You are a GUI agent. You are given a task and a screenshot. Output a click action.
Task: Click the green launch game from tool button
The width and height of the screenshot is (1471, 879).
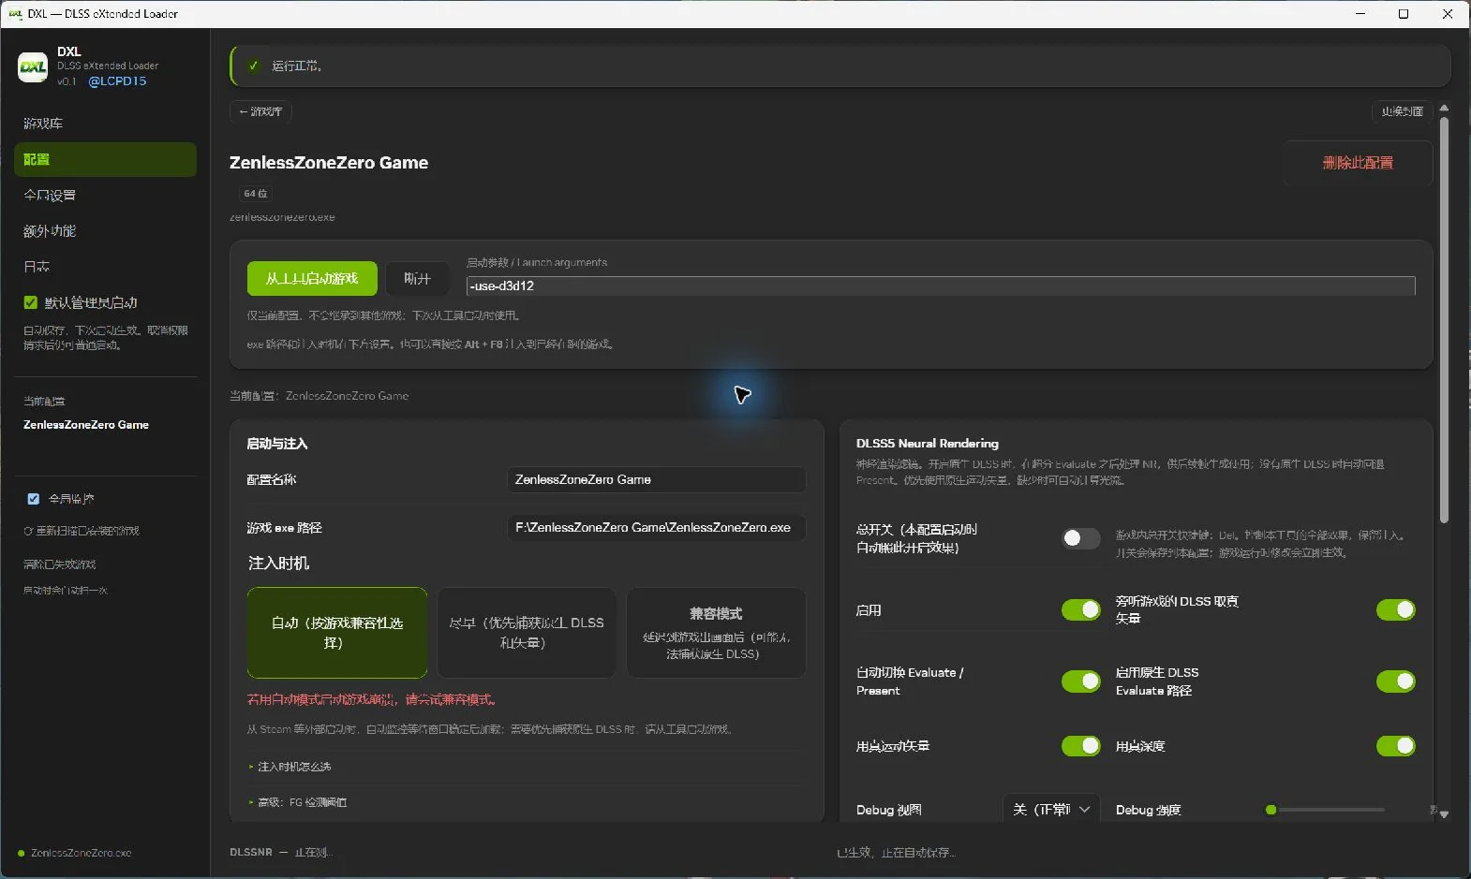[312, 278]
